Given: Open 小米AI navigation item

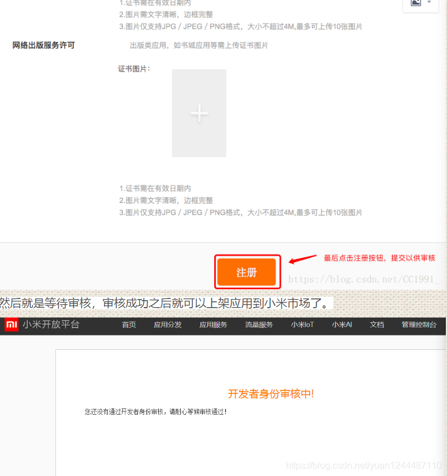Looking at the screenshot, I should [342, 325].
